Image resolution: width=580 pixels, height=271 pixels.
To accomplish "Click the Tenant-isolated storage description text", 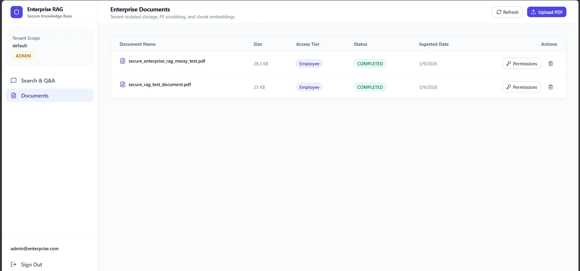I will tap(172, 17).
